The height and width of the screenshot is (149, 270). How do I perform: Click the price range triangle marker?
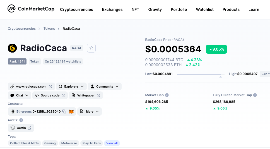point(221,77)
